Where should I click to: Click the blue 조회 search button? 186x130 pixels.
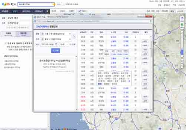point(56,51)
